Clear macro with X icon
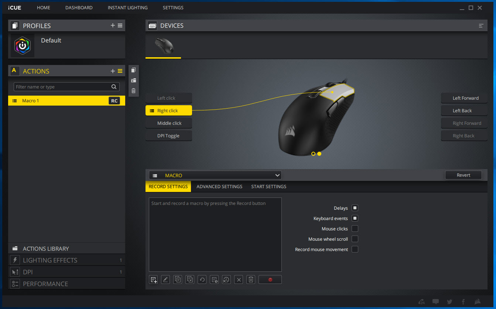The image size is (496, 309). click(x=239, y=279)
